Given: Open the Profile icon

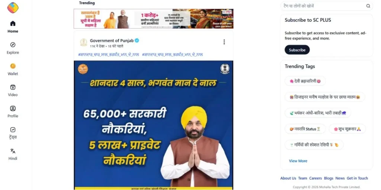Looking at the screenshot, I should tap(13, 108).
